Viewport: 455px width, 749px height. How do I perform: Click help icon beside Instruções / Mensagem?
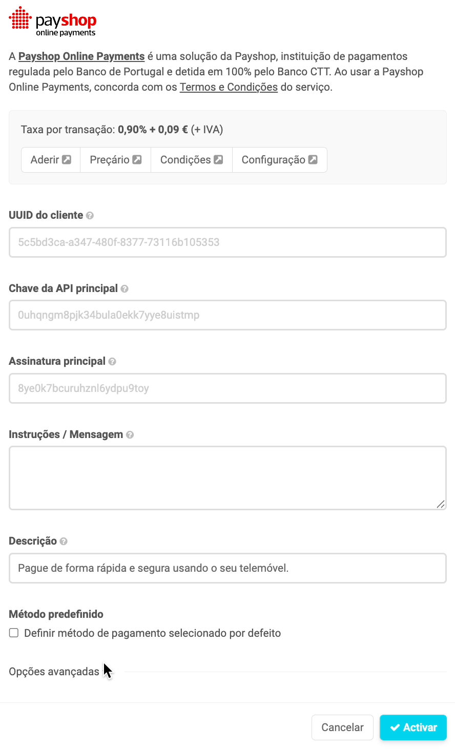click(130, 435)
